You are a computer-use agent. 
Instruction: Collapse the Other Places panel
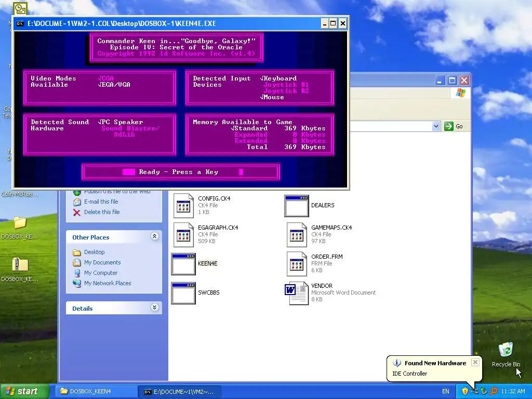tap(154, 236)
